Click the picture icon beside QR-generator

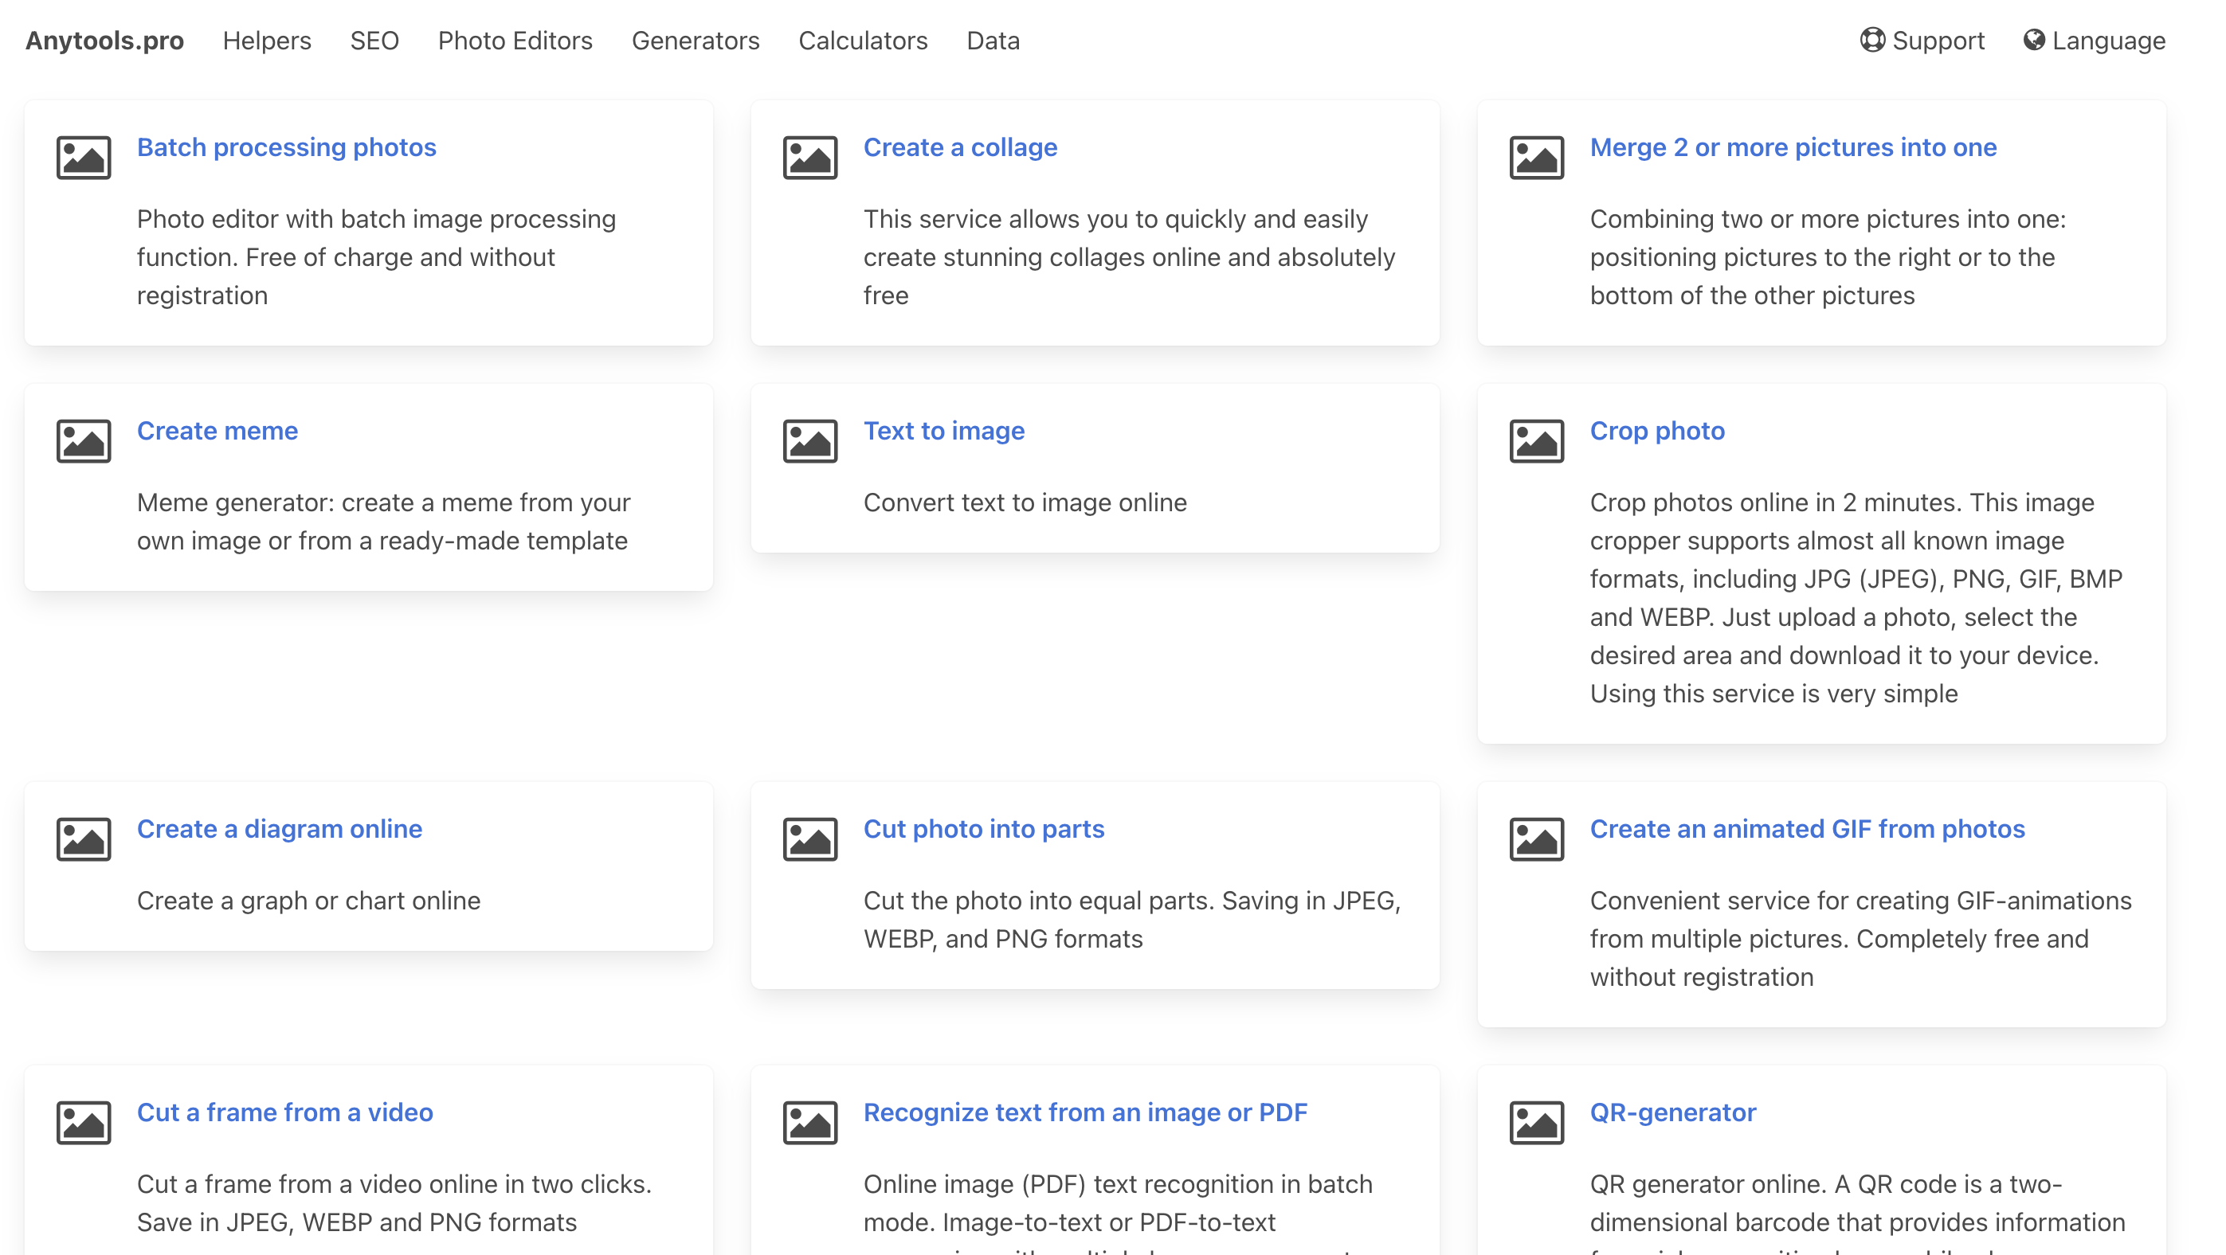pos(1536,1122)
